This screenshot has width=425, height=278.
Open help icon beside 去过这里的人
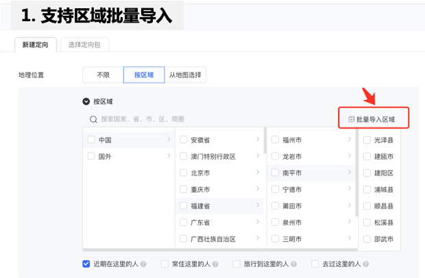point(365,264)
